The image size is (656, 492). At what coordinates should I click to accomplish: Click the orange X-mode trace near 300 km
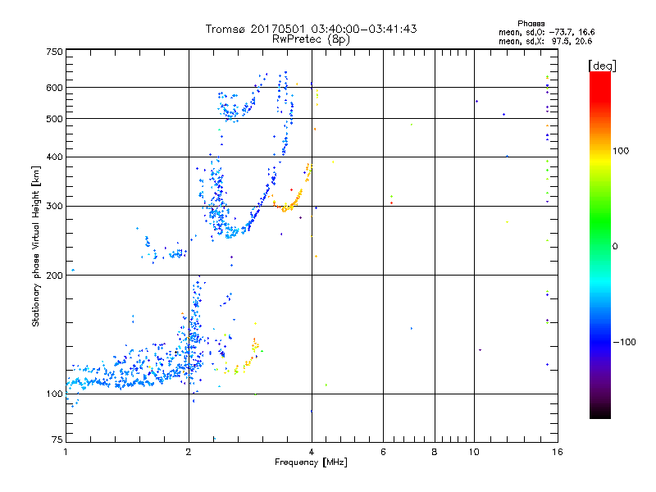(x=289, y=206)
